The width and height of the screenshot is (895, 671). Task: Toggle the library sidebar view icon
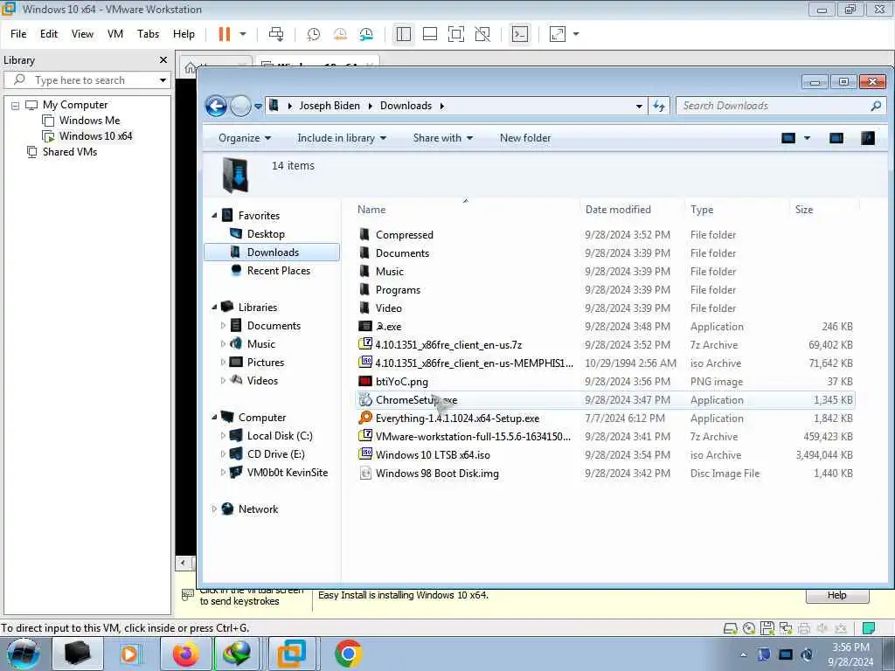point(404,34)
